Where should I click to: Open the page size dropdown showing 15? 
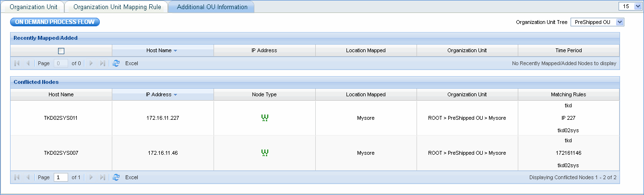click(637, 6)
